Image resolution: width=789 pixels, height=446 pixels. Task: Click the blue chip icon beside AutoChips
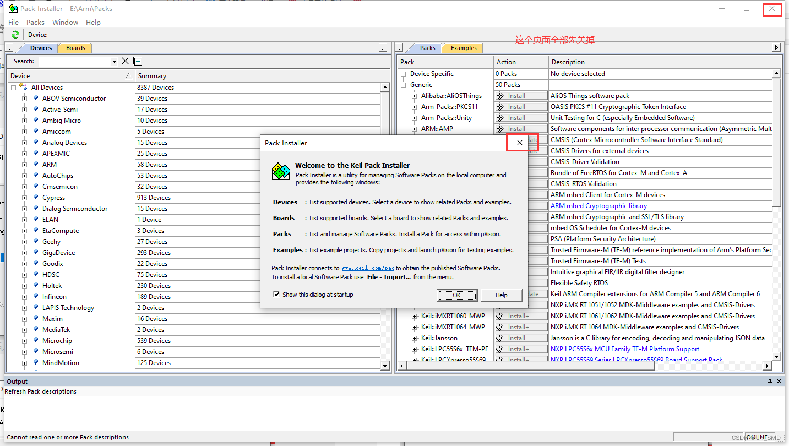point(36,175)
